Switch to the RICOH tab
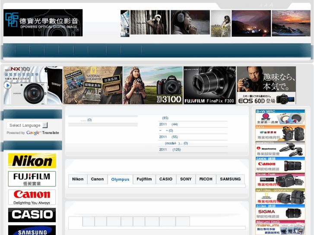The height and width of the screenshot is (235, 314). [x=206, y=179]
